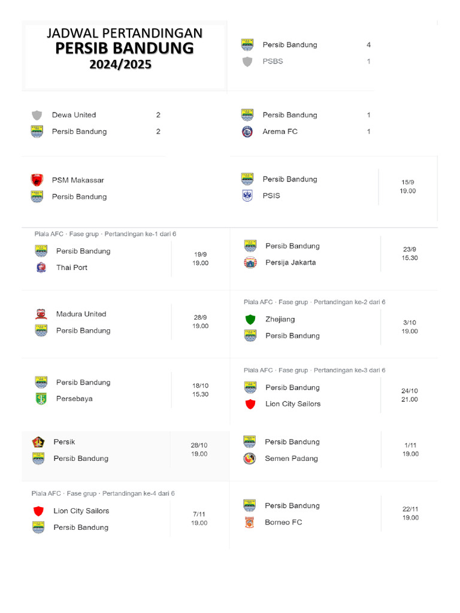This screenshot has width=460, height=613.
Task: Click the Borneo FC team name
Action: 283,523
